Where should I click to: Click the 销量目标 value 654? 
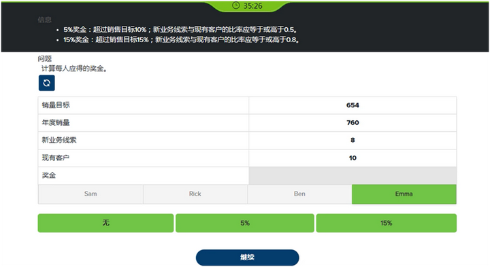(x=353, y=105)
